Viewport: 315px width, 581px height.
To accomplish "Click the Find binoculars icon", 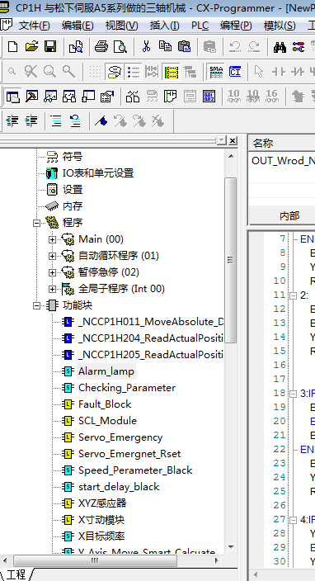I will click(280, 46).
